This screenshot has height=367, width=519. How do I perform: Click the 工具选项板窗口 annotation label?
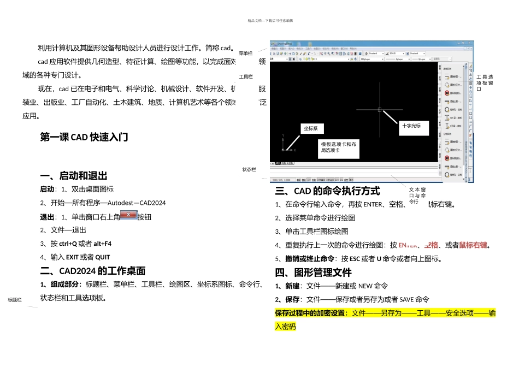(485, 82)
